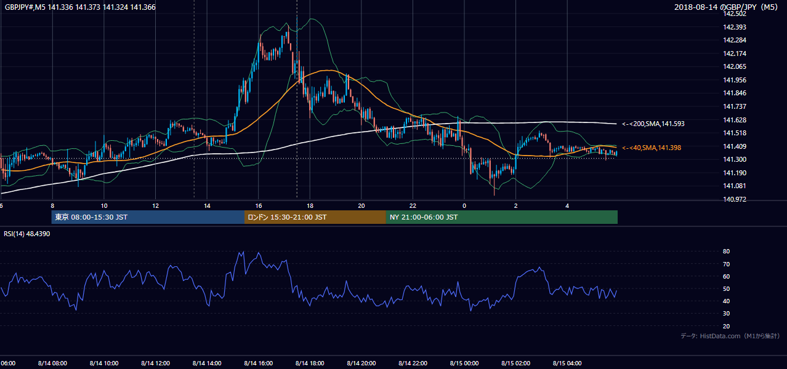Click the 200 SMA 141.593 label
This screenshot has width=787, height=369.
click(653, 124)
